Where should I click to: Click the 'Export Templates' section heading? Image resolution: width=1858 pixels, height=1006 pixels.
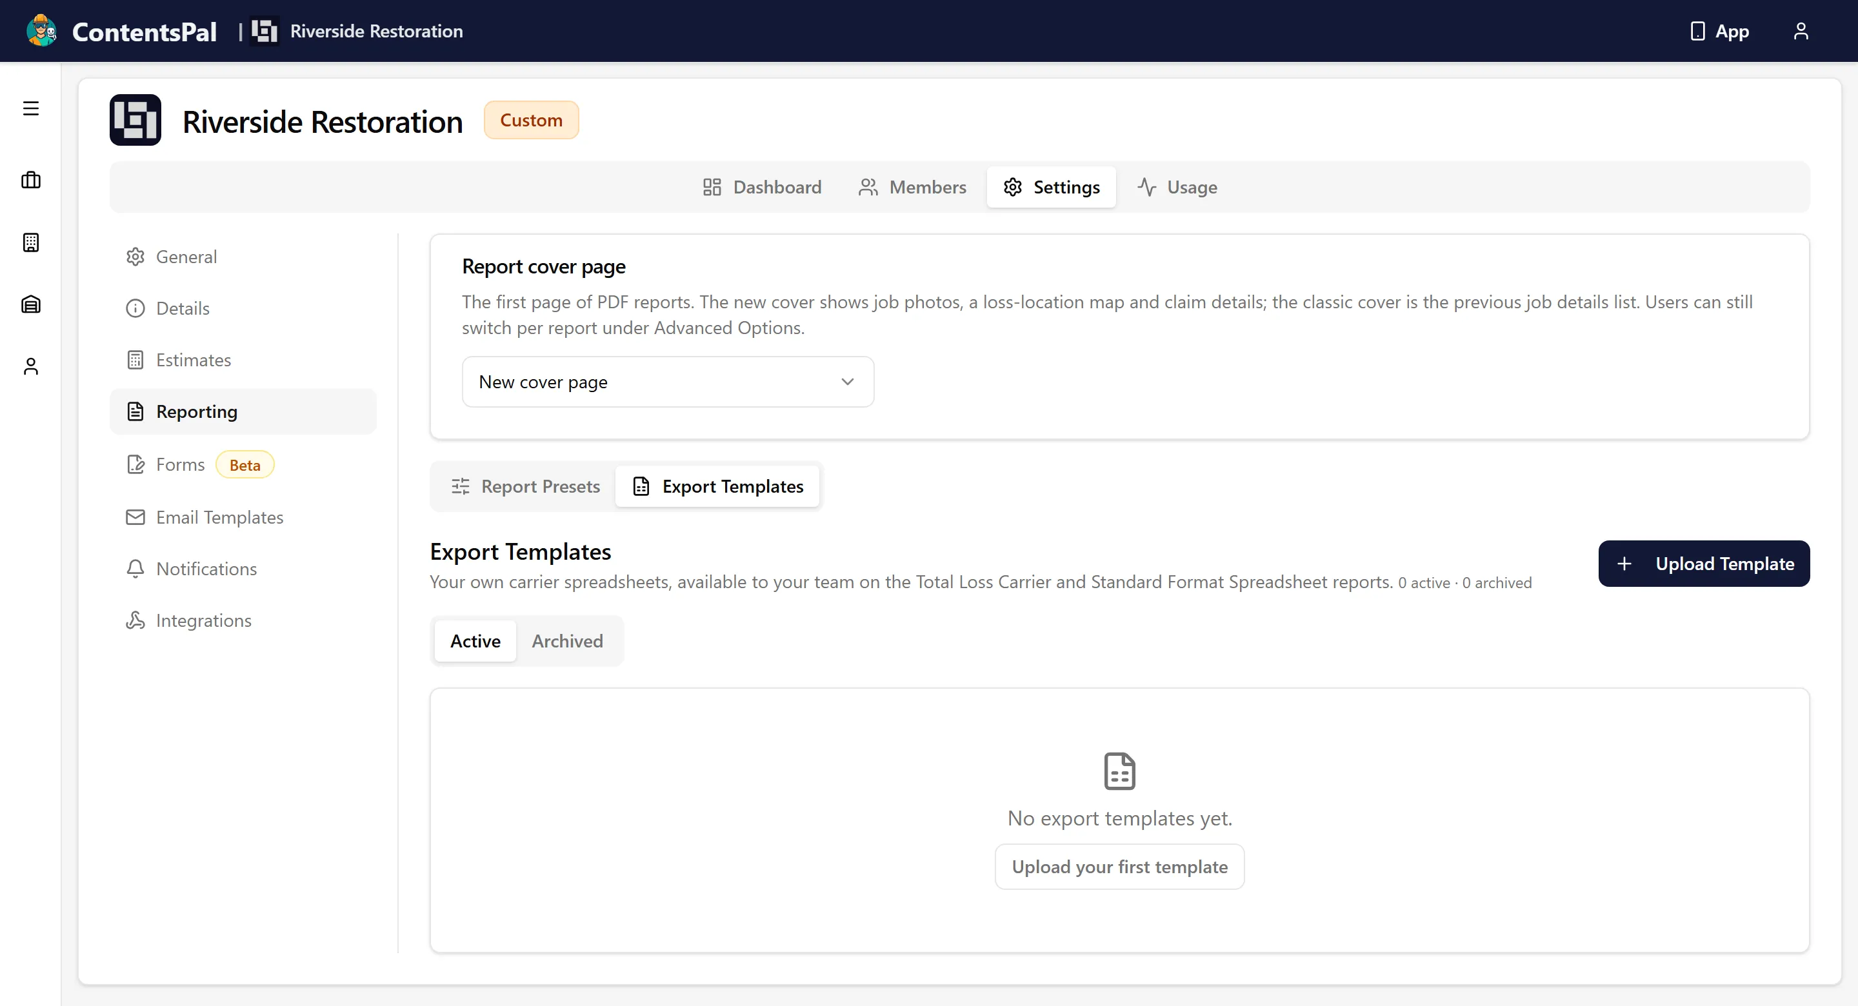[x=521, y=551]
